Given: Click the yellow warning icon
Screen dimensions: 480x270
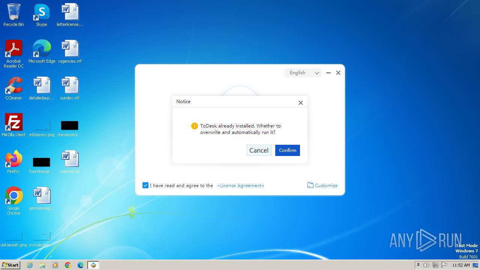Looking at the screenshot, I should (x=194, y=126).
